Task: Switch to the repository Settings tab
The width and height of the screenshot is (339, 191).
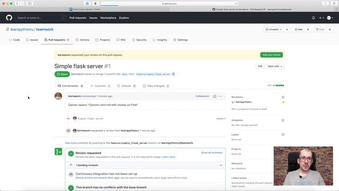Action: click(181, 40)
